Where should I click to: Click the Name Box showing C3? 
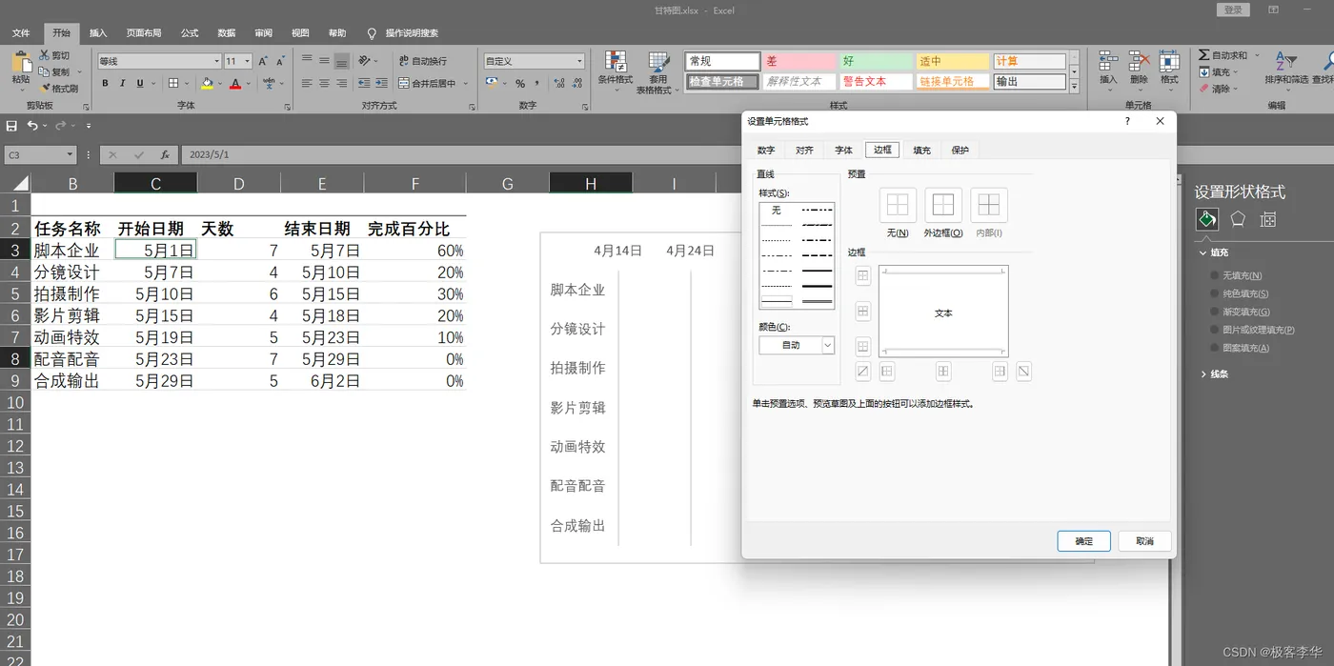pyautogui.click(x=40, y=154)
